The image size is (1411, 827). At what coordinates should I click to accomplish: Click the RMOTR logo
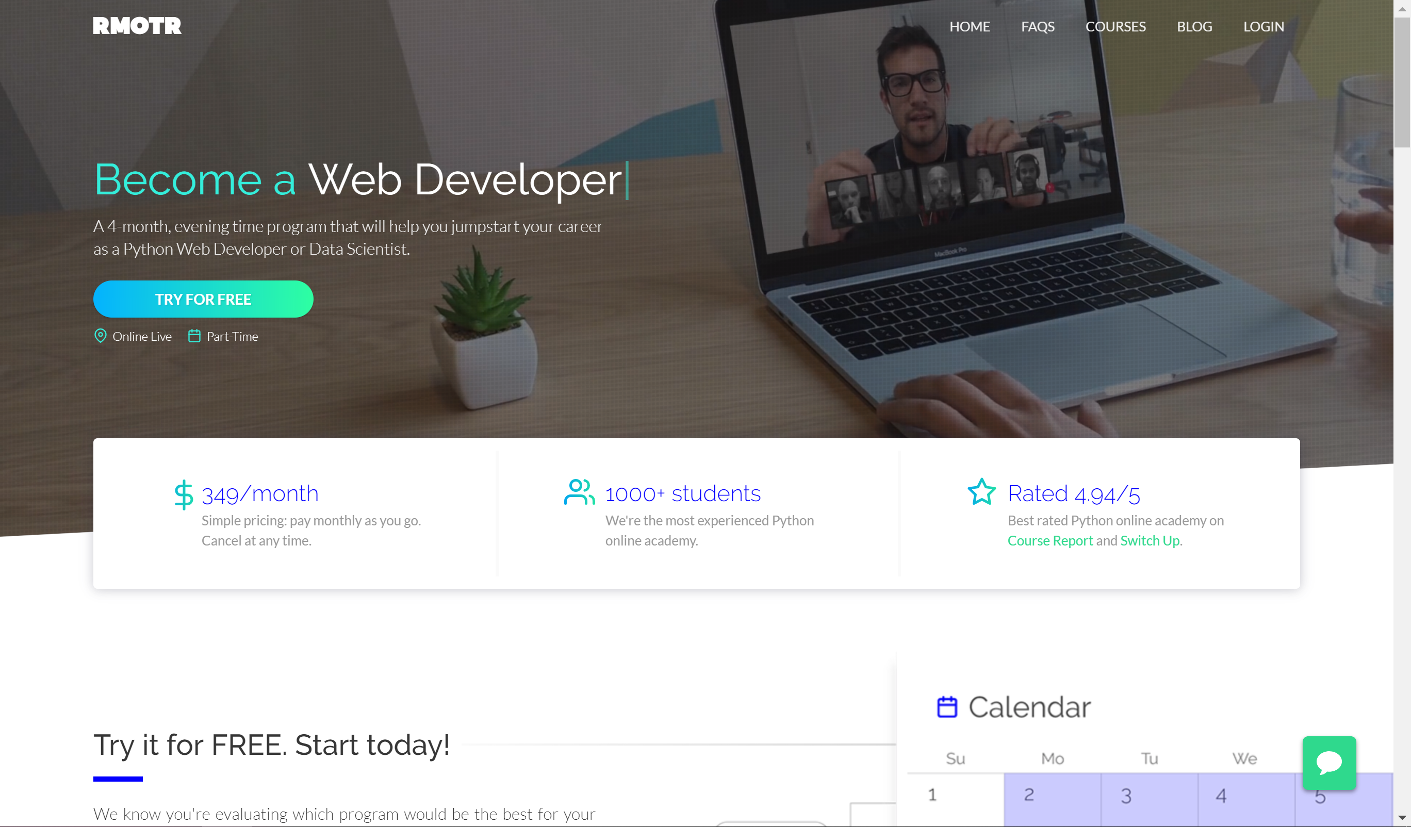137,26
